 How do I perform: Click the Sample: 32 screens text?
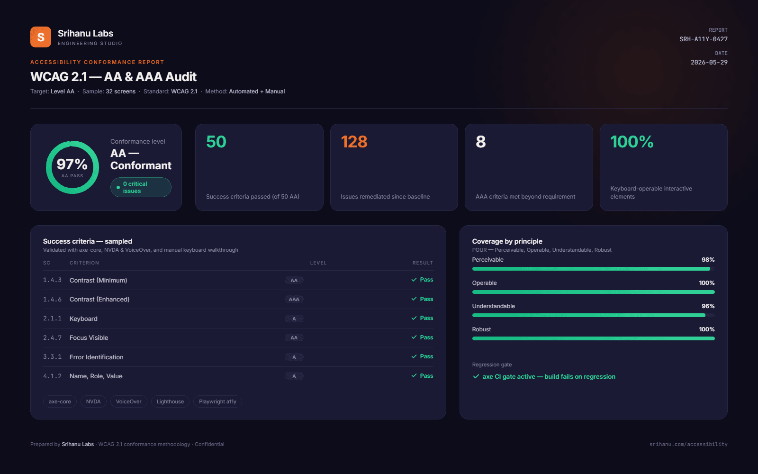click(109, 91)
